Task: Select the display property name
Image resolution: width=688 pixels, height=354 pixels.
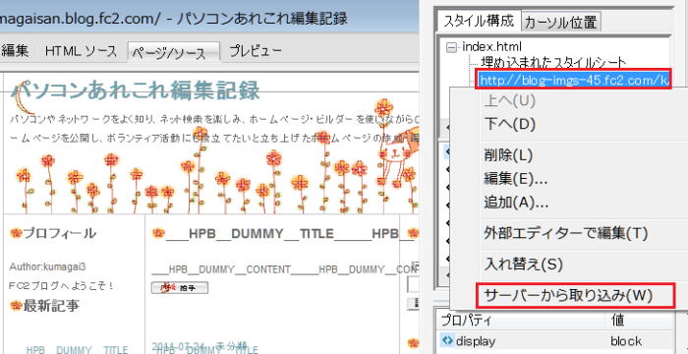Action: (x=476, y=341)
